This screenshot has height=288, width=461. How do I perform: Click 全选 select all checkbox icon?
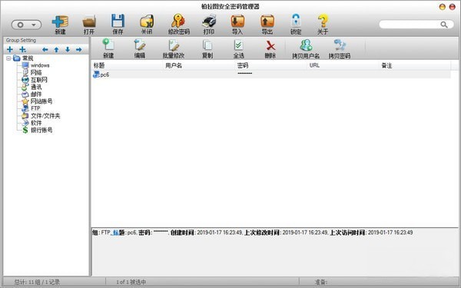tap(238, 45)
